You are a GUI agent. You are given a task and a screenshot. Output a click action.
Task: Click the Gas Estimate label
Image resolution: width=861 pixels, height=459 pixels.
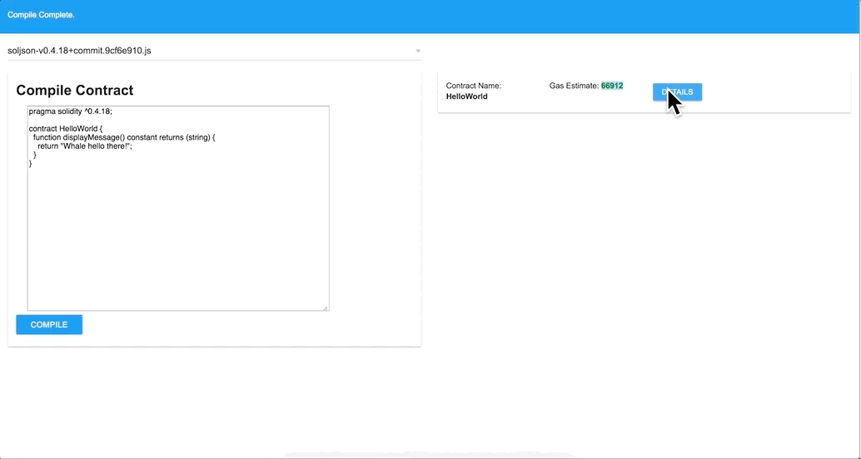tap(574, 86)
